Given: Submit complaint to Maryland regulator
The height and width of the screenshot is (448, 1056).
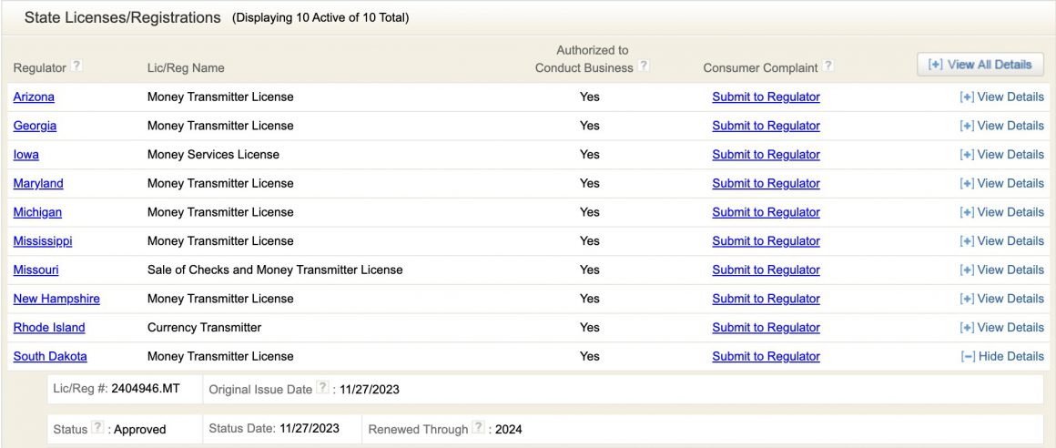Looking at the screenshot, I should [x=766, y=184].
